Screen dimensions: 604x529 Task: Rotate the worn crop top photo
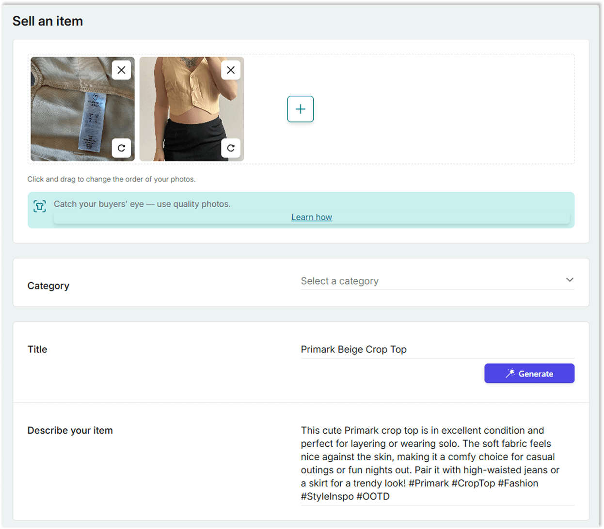pos(231,148)
